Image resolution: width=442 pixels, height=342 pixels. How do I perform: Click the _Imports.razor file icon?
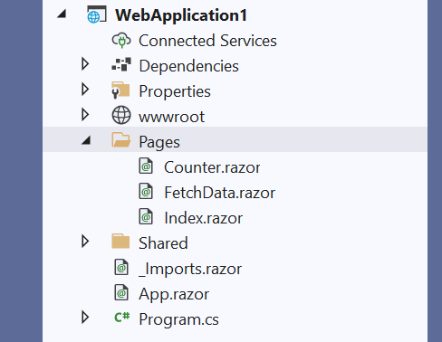pos(121,267)
